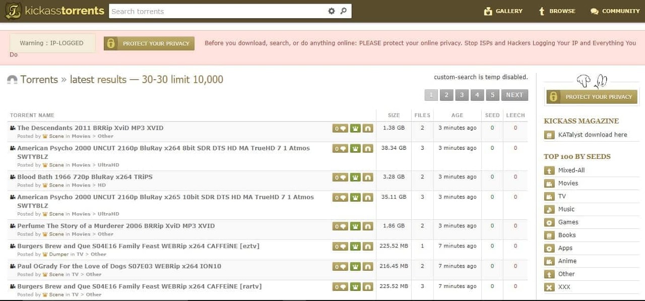Go to results page 4
The width and height of the screenshot is (645, 301).
(477, 95)
